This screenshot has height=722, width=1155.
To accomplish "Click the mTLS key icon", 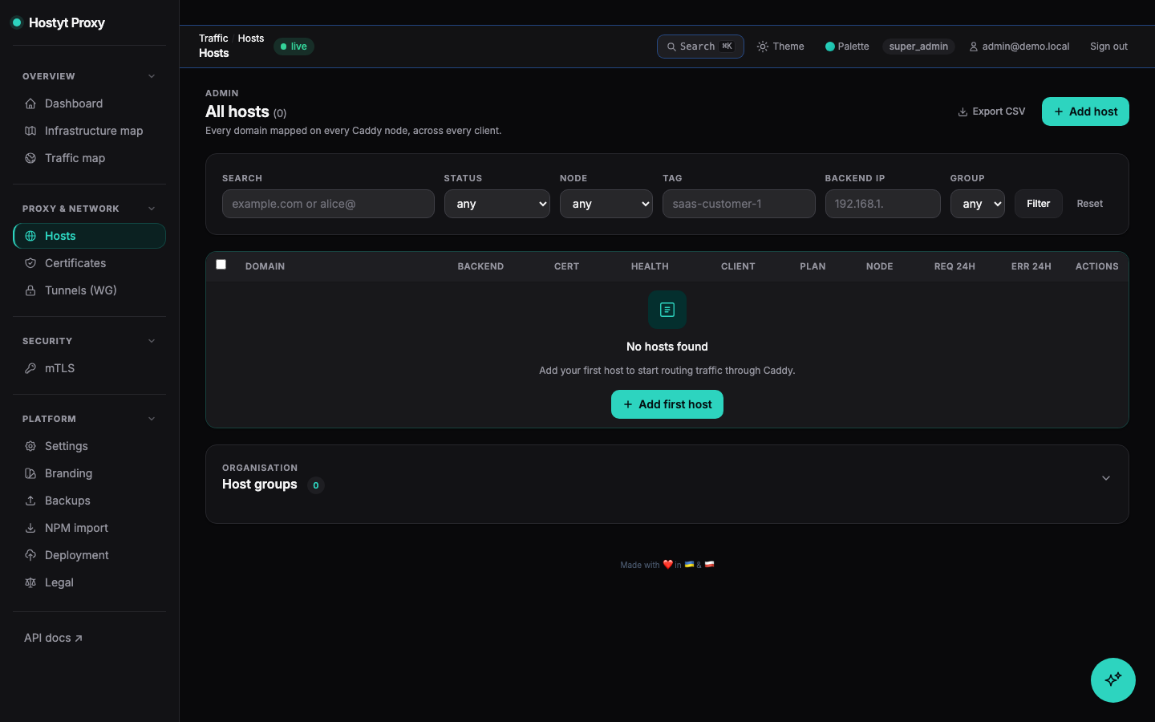I will [x=30, y=368].
